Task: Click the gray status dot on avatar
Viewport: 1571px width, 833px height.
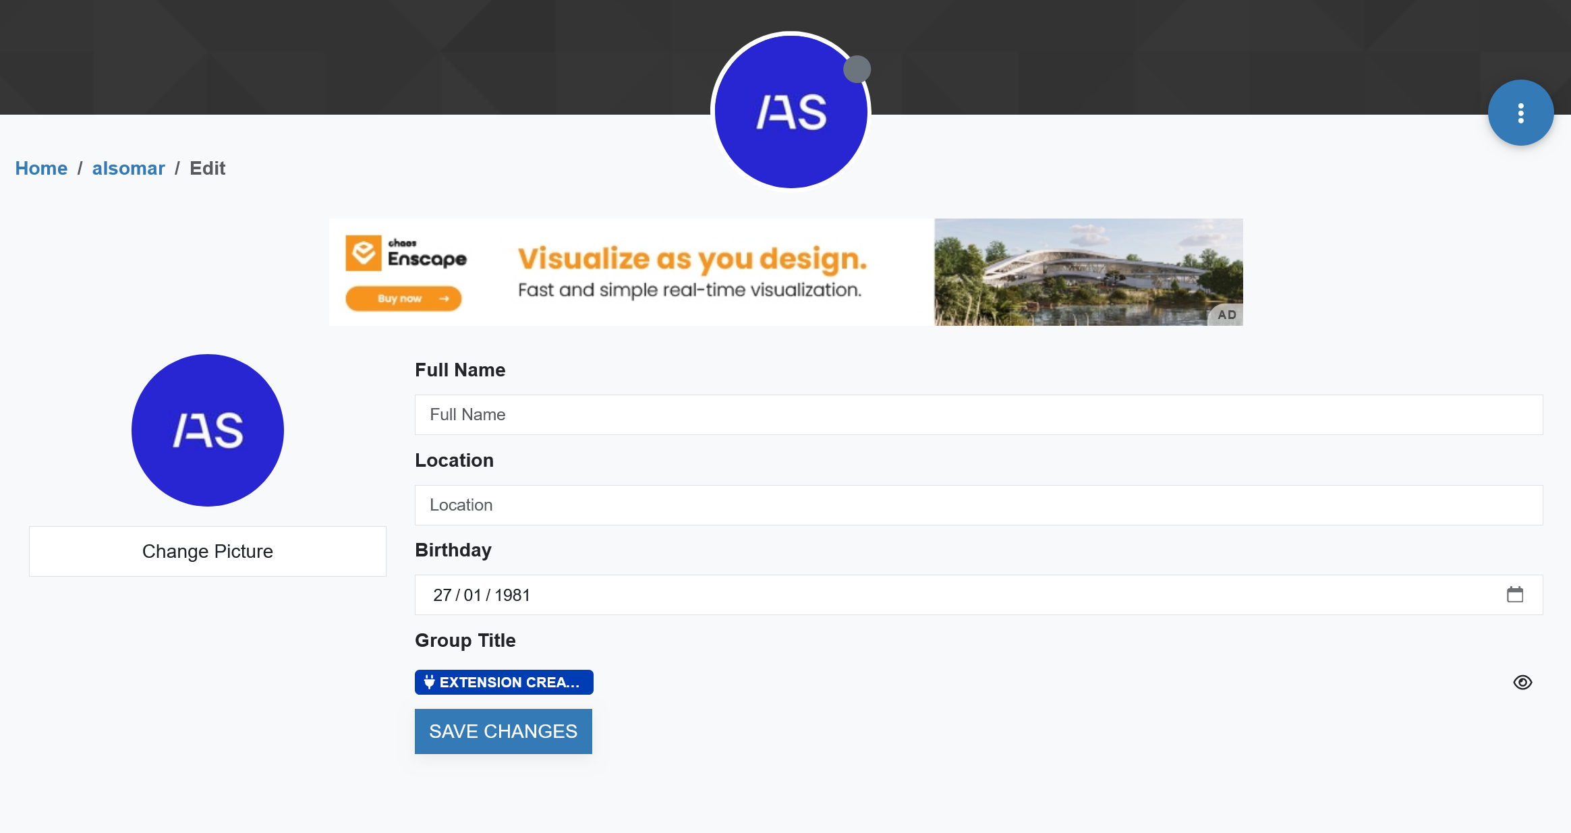Action: tap(857, 69)
